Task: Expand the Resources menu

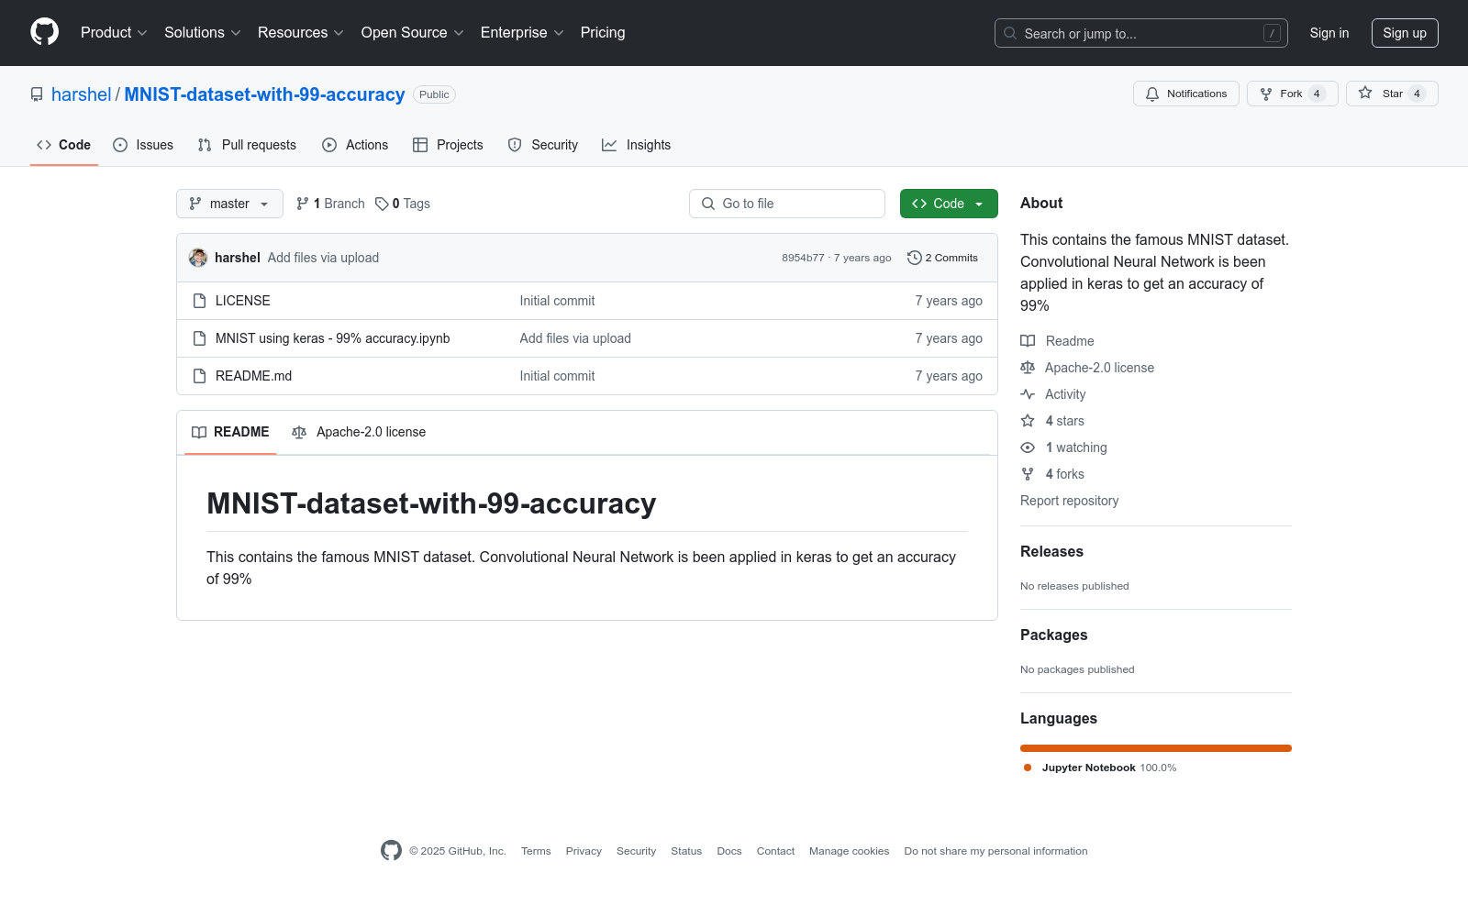Action: pos(301,33)
